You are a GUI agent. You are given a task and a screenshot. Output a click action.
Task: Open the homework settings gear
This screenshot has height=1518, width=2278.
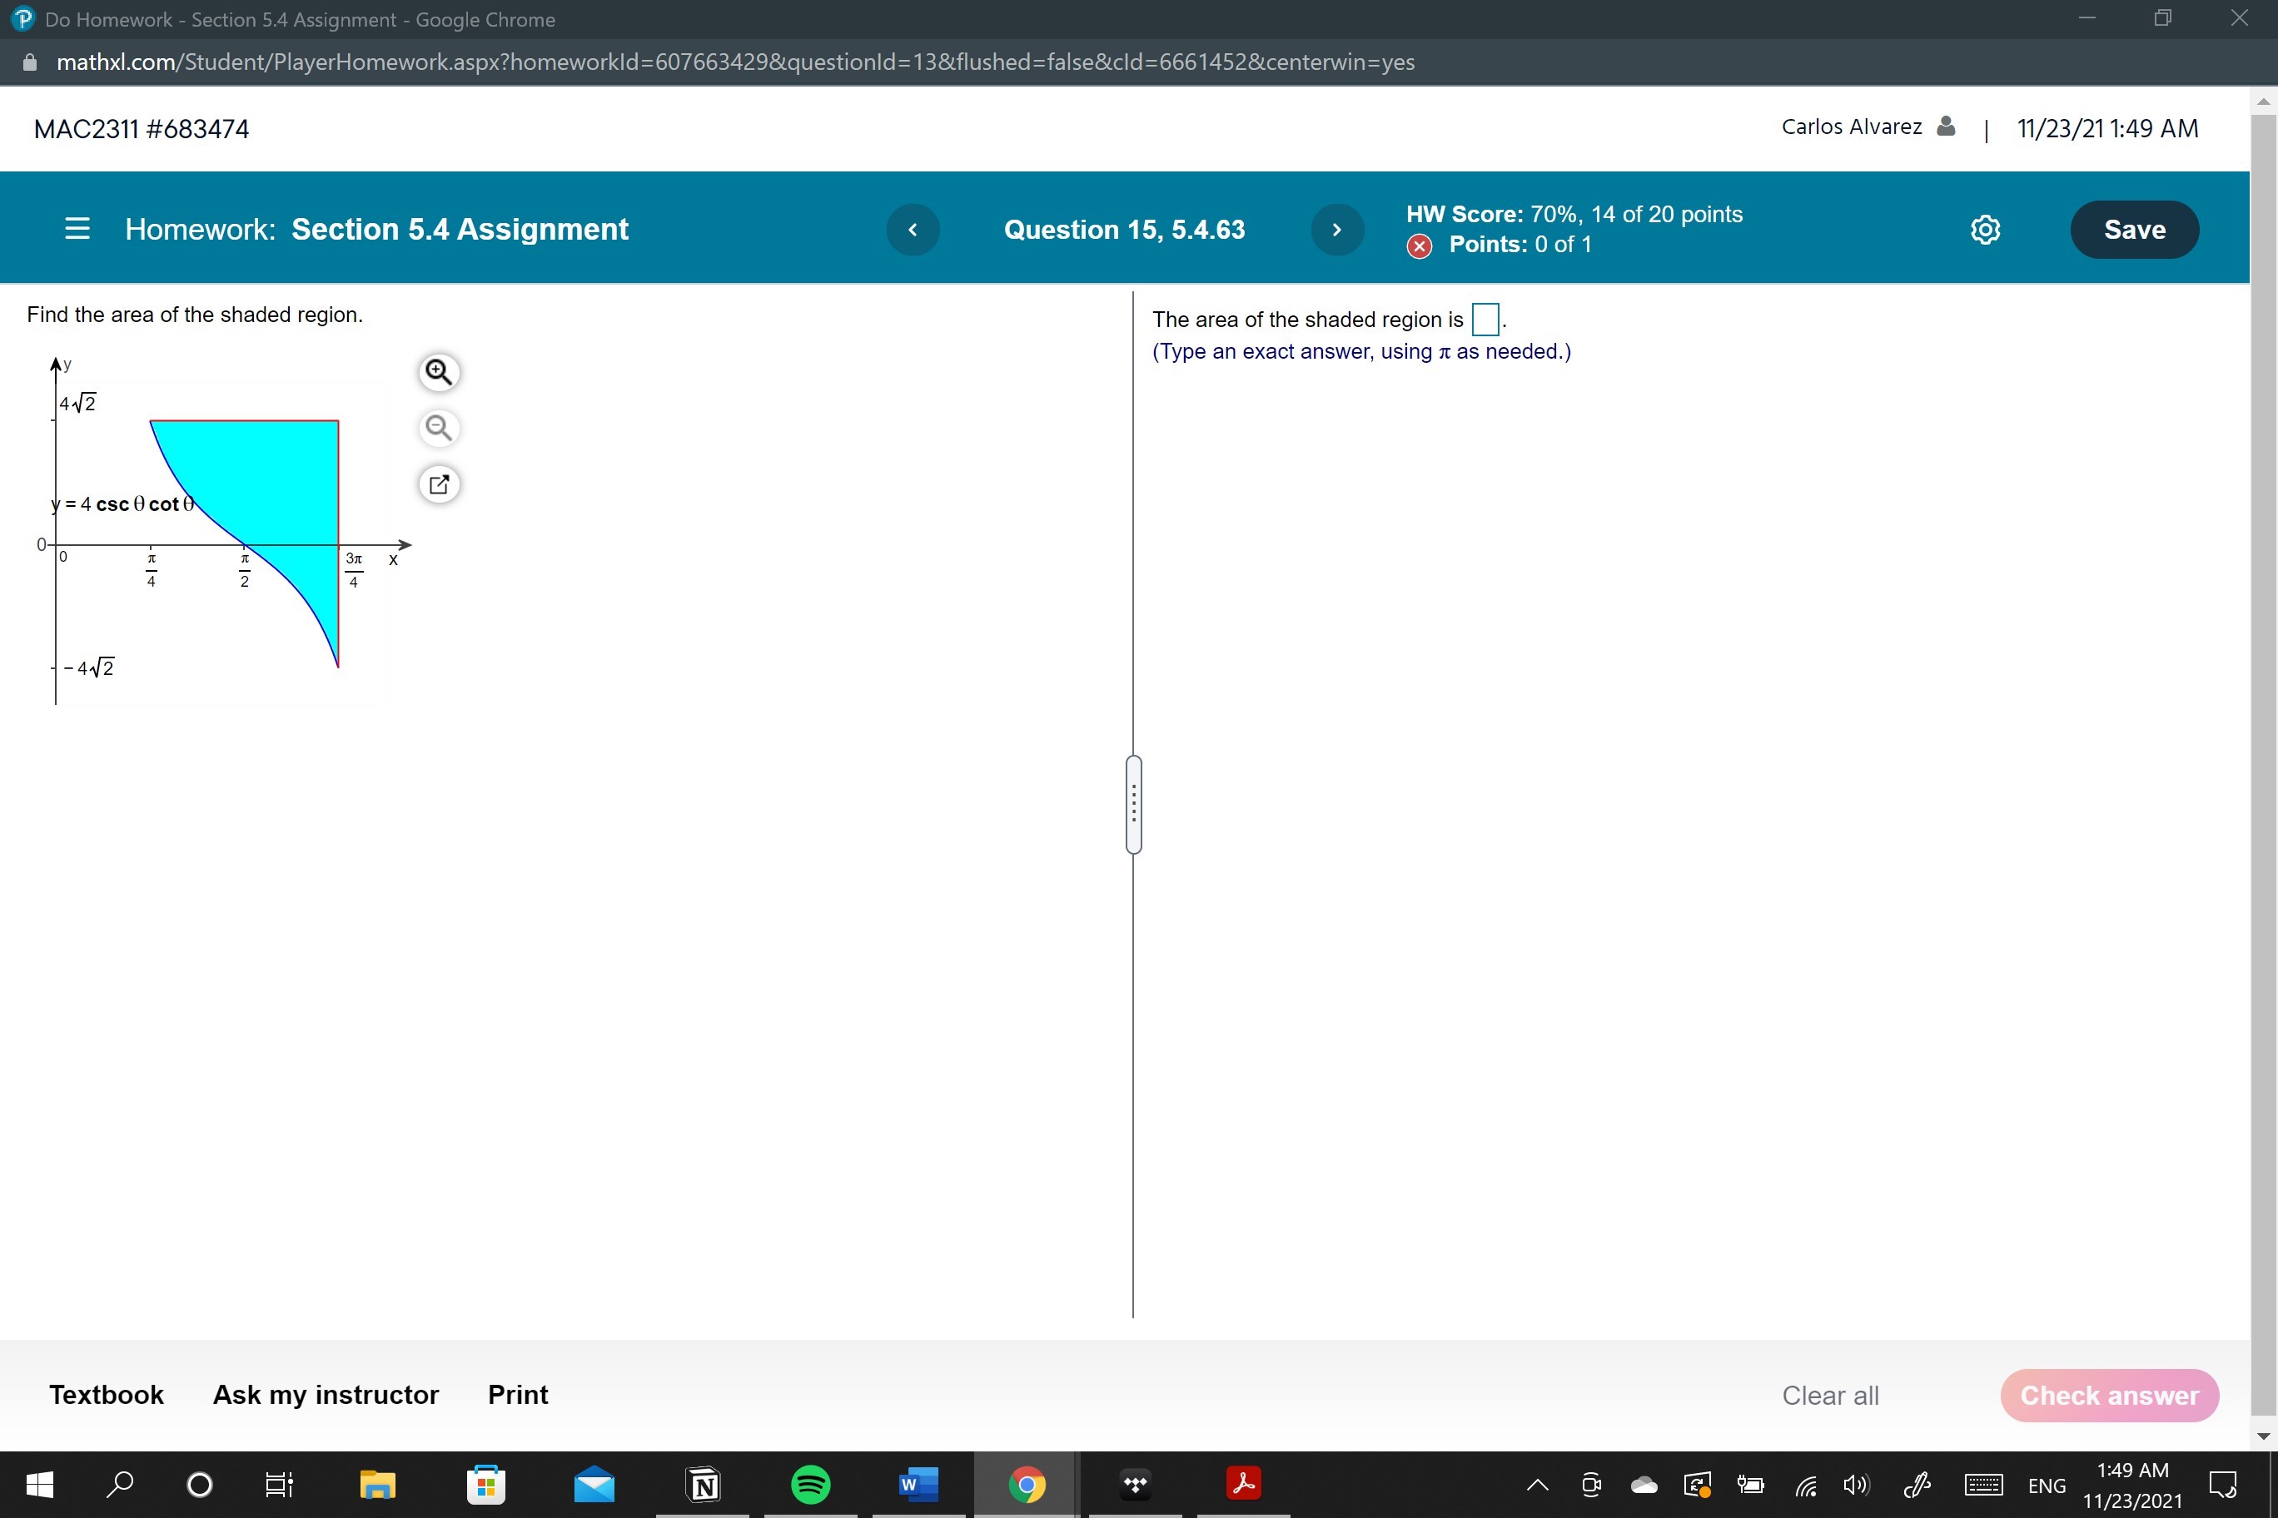1986,230
